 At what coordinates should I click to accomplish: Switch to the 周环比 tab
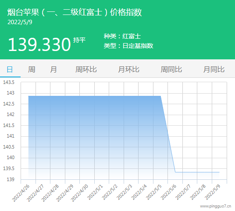coord(86,69)
